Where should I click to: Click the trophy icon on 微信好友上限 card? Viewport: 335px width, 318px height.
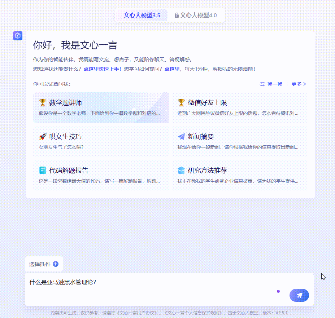(181, 103)
